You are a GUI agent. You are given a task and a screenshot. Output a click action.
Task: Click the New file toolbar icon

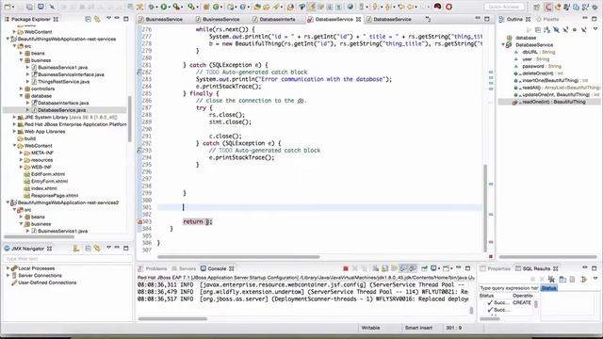(x=8, y=7)
